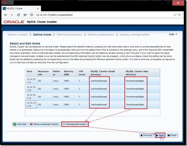Click the OK resource info for host 10.10.101.71

44,81
